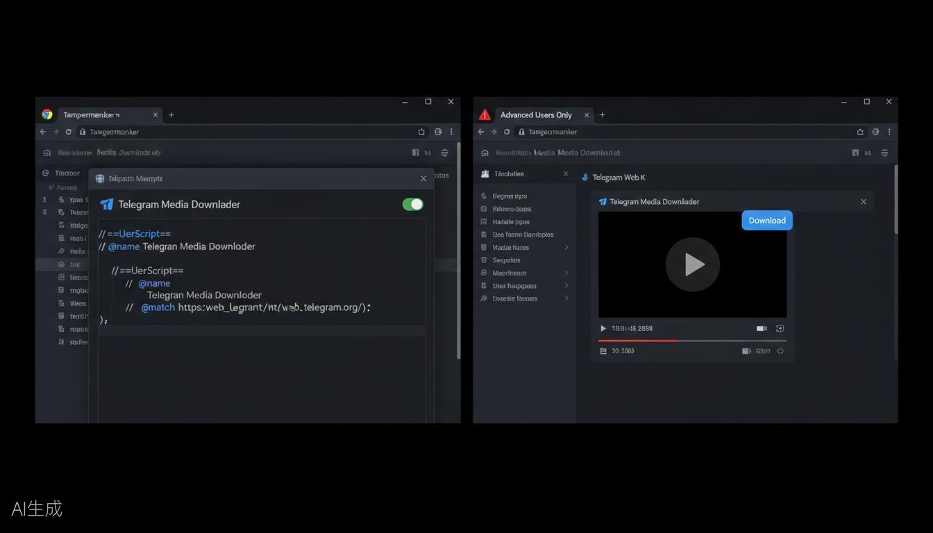
Task: Click the Chrome logo in the Tampermenker window
Action: [x=47, y=115]
